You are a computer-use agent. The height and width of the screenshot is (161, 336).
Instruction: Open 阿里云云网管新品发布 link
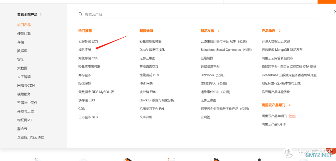click(x=277, y=58)
